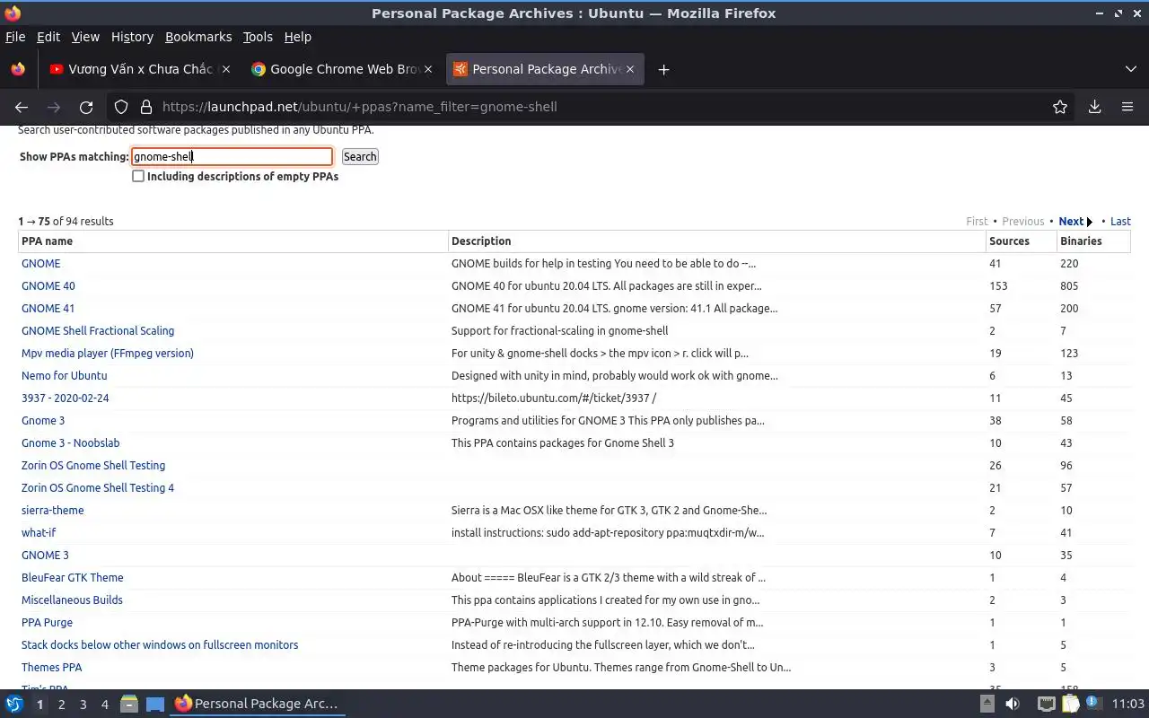
Task: Open the File menu
Action: pyautogui.click(x=15, y=37)
